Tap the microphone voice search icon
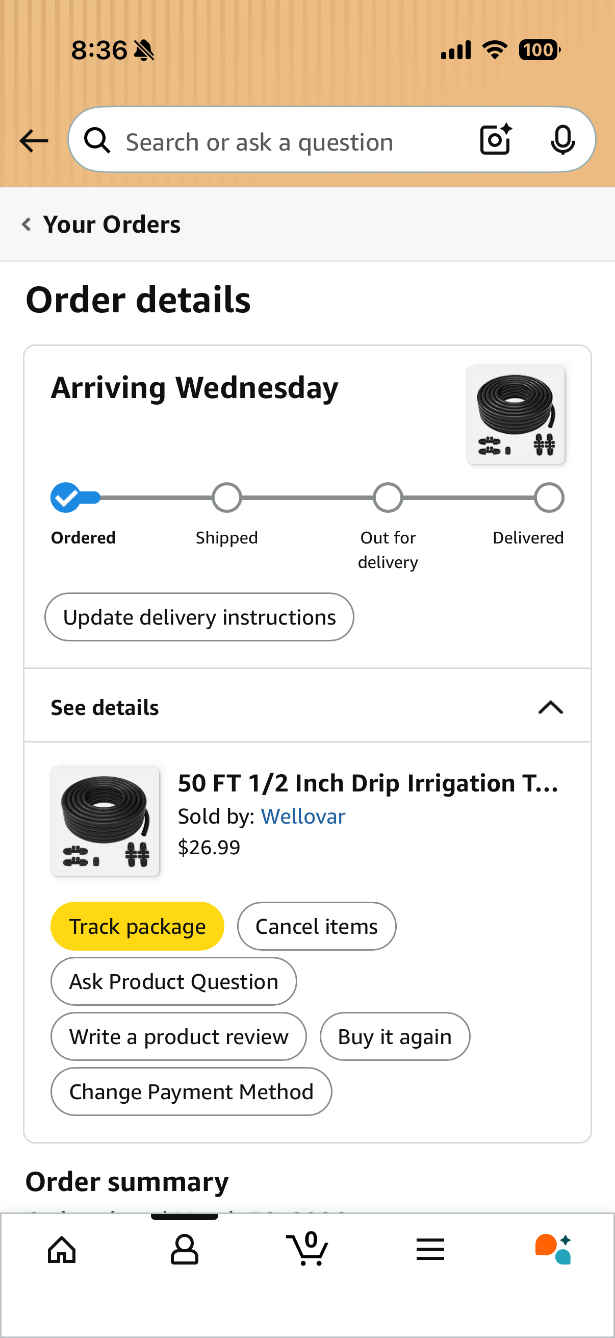Image resolution: width=615 pixels, height=1338 pixels. click(562, 140)
